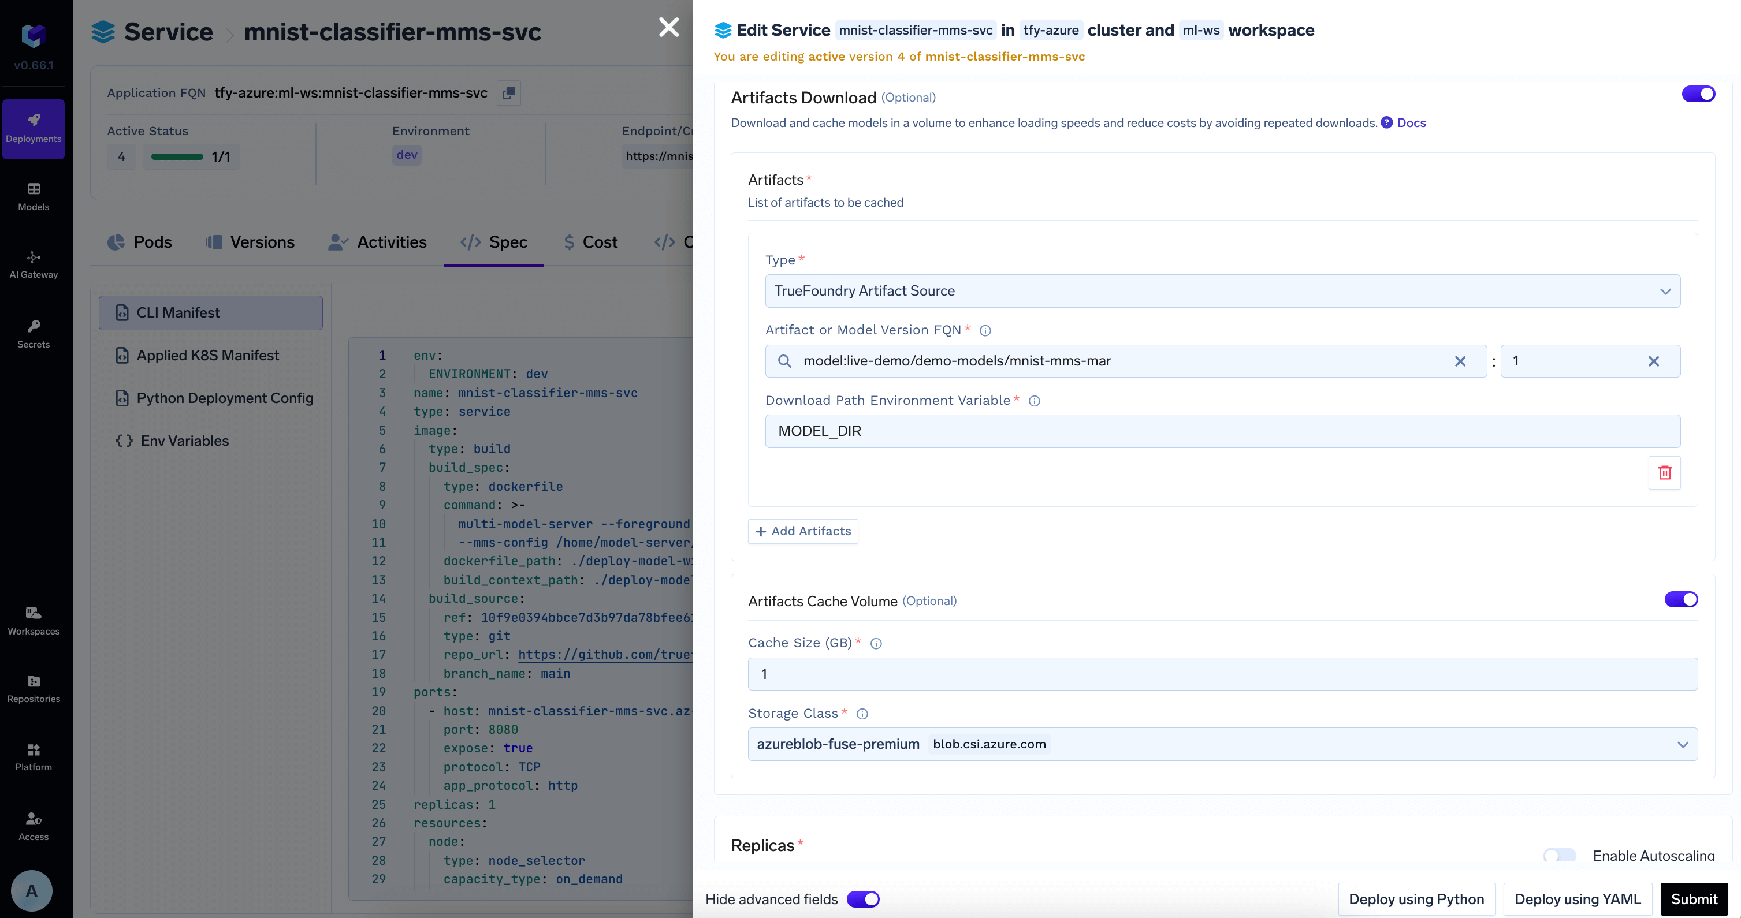Switch to the Versions tab
This screenshot has height=918, width=1741.
coord(250,242)
